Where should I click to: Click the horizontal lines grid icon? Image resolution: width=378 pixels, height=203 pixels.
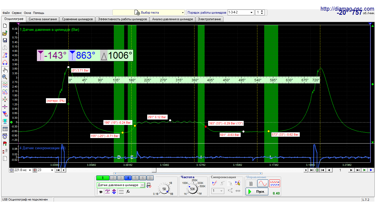(121, 192)
